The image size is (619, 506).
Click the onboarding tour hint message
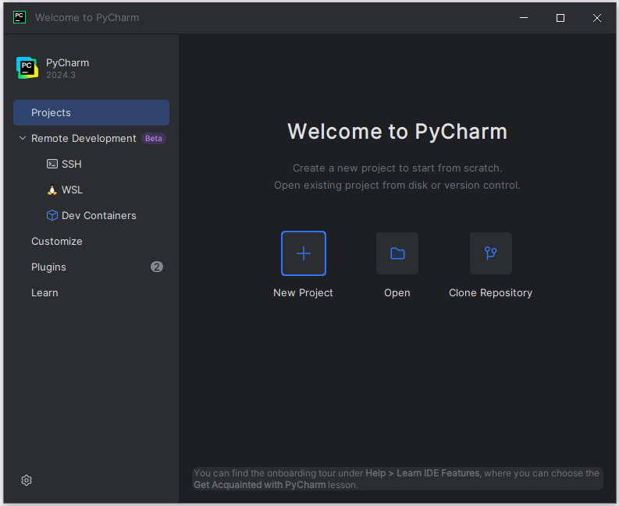pyautogui.click(x=397, y=479)
